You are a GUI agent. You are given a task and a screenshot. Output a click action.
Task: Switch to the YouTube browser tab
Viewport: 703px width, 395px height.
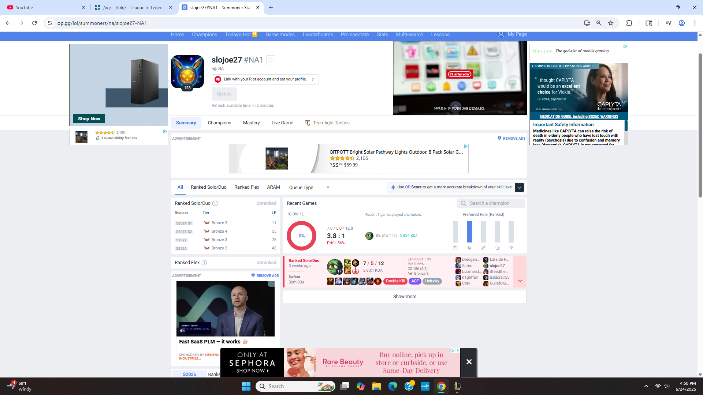click(46, 7)
